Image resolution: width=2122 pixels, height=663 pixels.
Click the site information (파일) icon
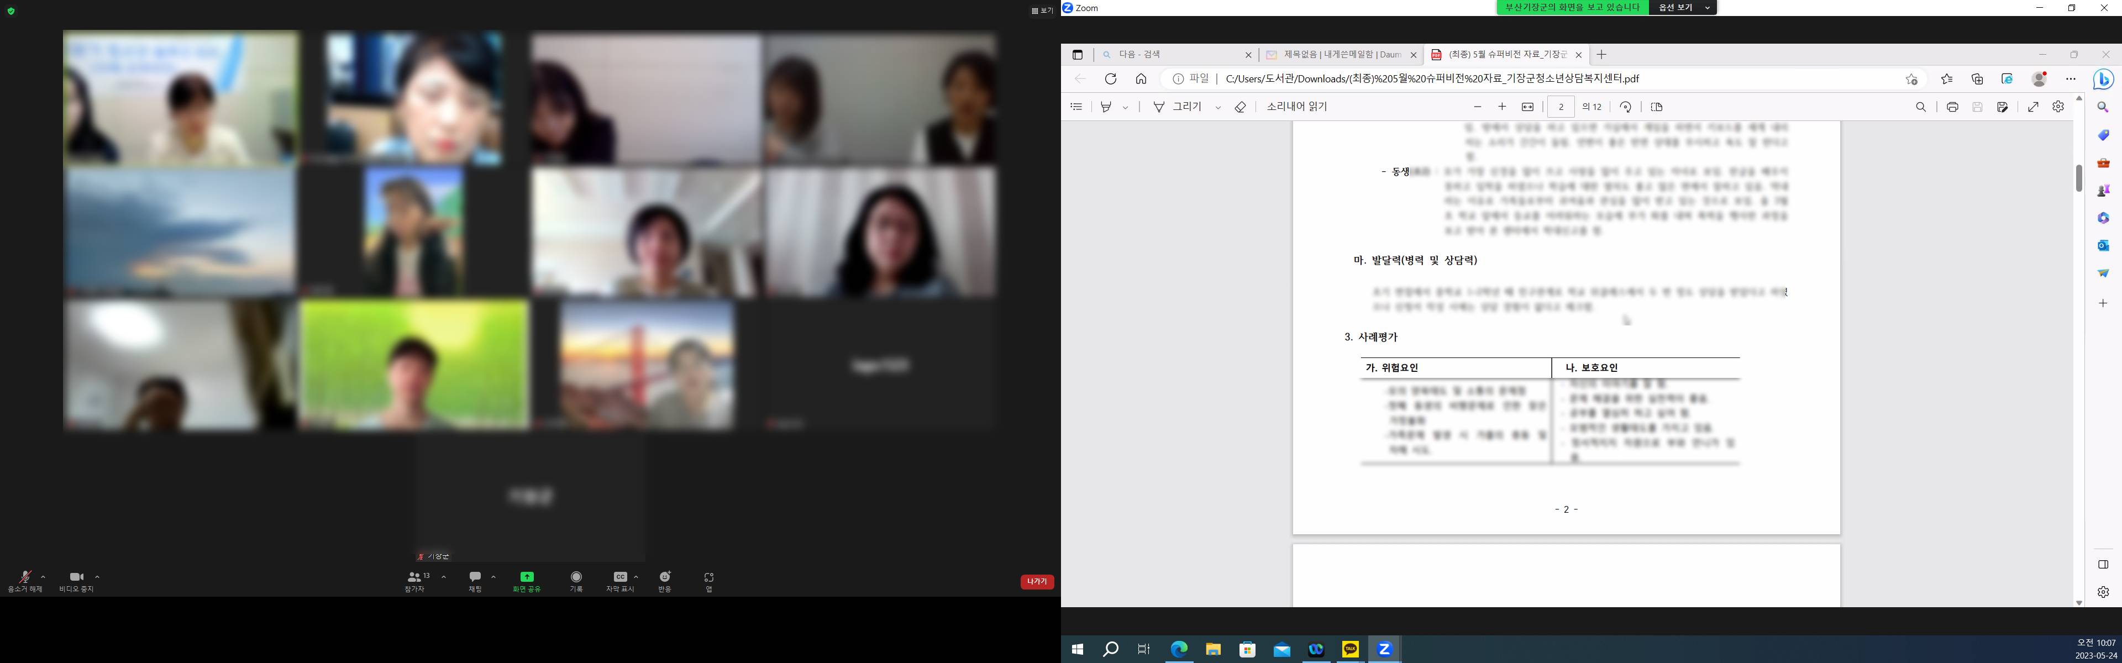point(1191,79)
